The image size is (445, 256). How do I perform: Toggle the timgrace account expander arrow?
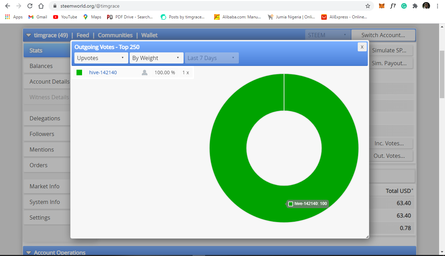coord(28,35)
